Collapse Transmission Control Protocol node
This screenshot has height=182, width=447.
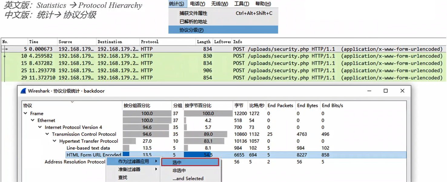tap(47, 134)
